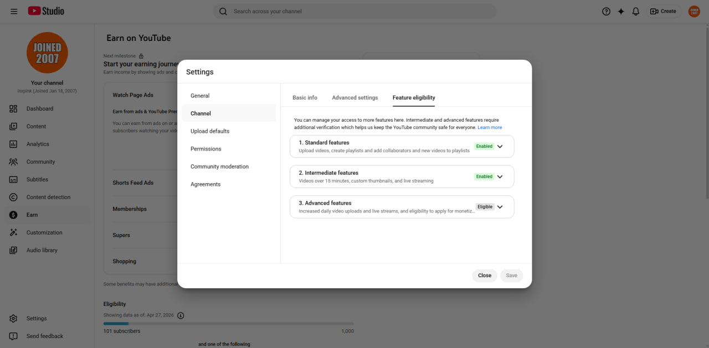The height and width of the screenshot is (348, 709).
Task: Open the hamburger navigation menu
Action: coord(14,11)
